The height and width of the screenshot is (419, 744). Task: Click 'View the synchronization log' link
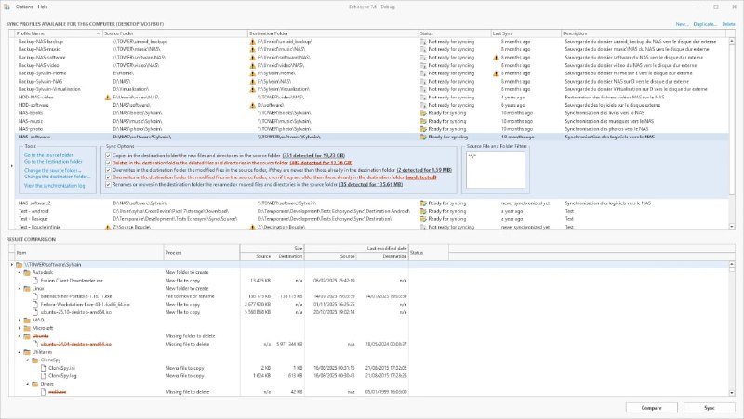tap(55, 185)
